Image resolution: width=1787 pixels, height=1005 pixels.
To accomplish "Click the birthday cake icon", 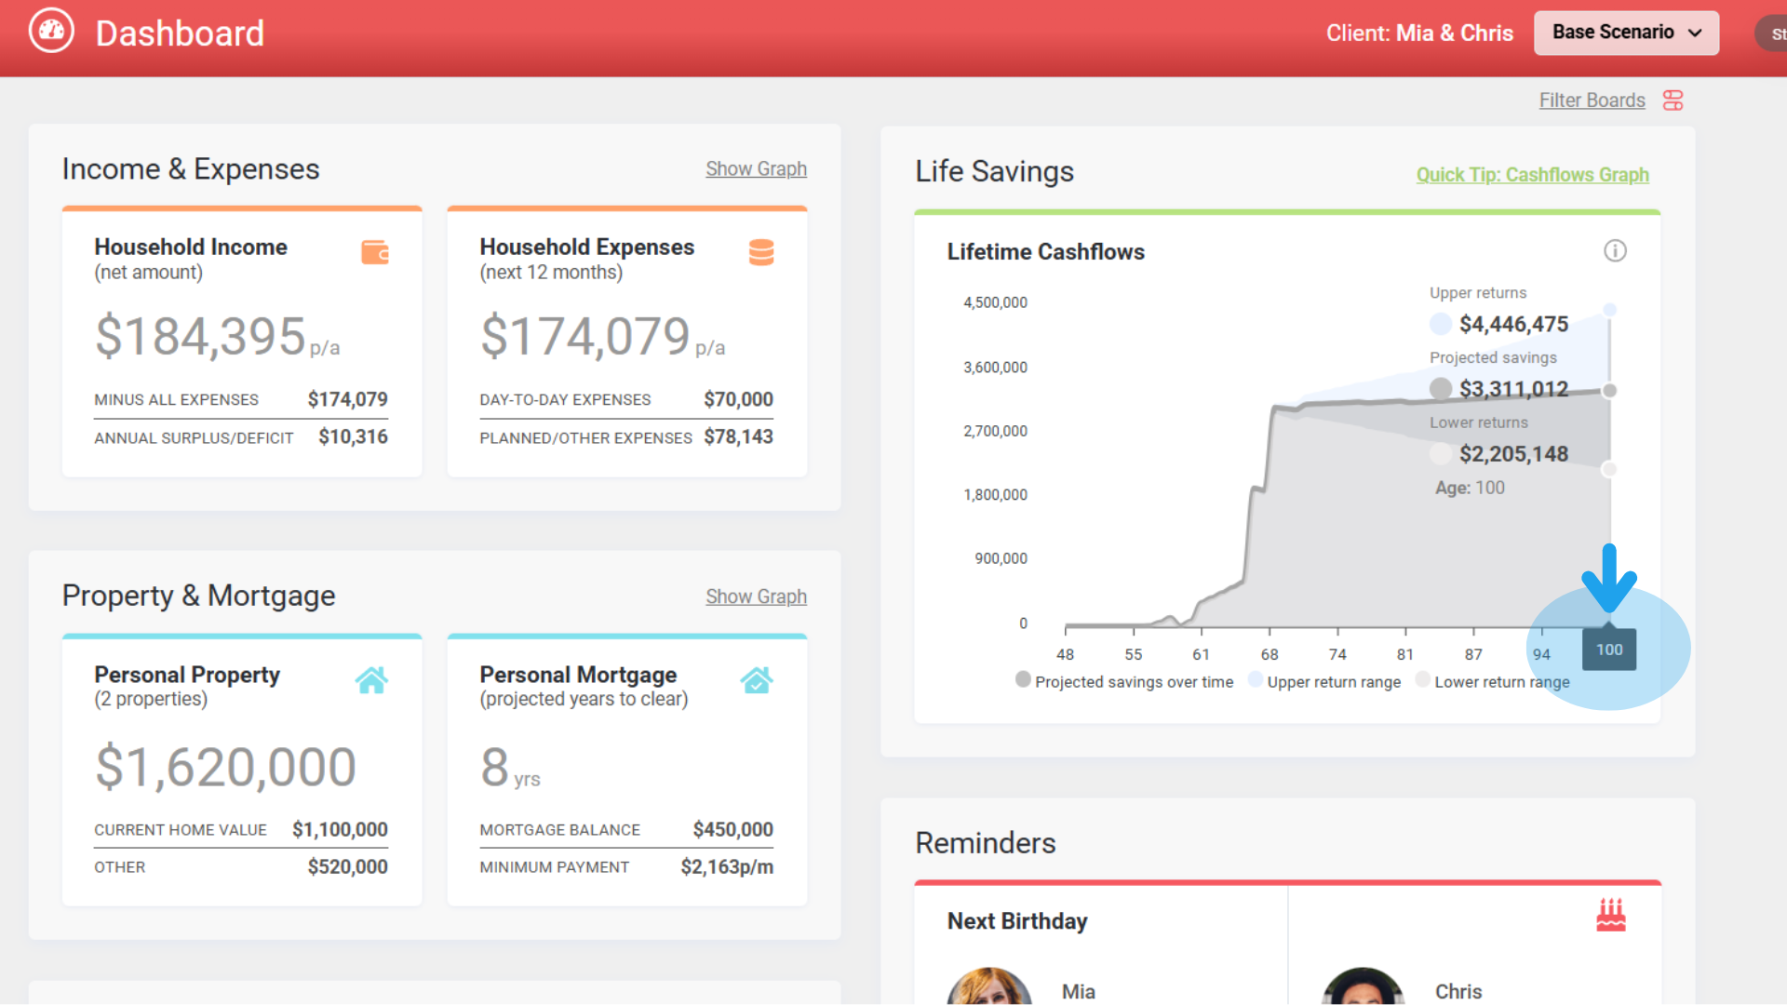I will pos(1610,916).
